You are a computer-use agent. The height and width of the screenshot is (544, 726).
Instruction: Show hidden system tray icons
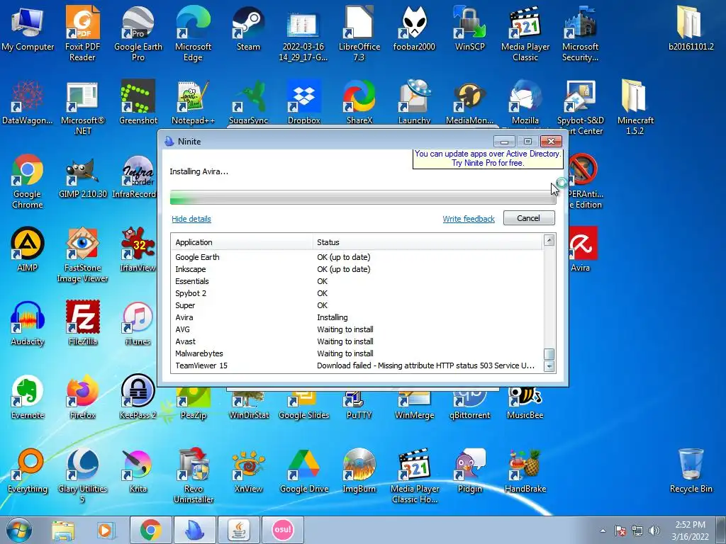point(603,531)
